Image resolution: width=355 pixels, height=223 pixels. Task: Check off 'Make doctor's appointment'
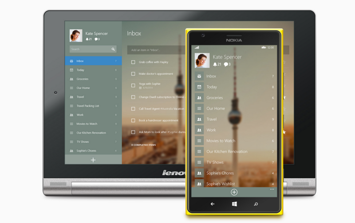click(133, 74)
